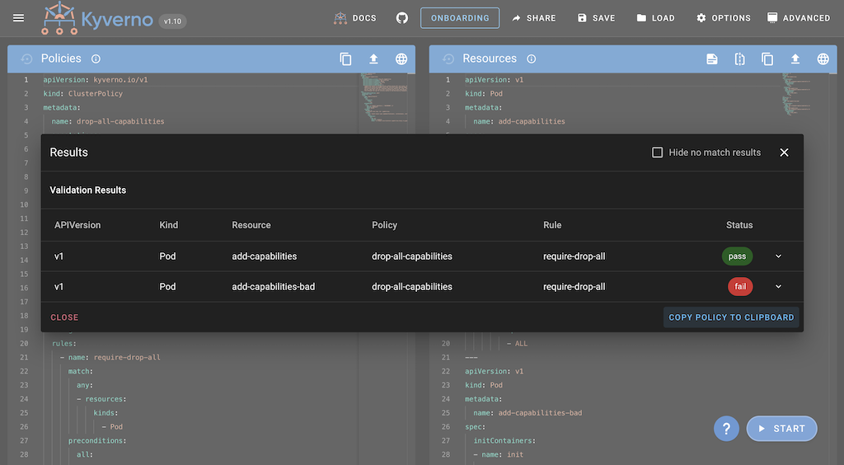844x465 pixels.
Task: Open the Options menu
Action: pyautogui.click(x=723, y=18)
